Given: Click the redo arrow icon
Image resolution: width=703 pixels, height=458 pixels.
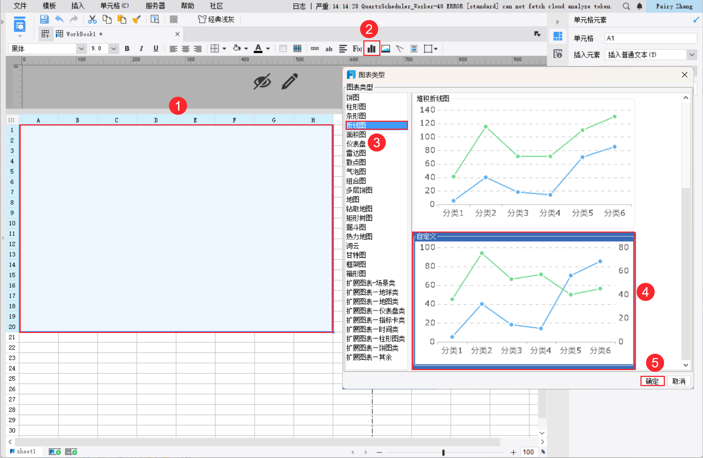Looking at the screenshot, I should point(74,19).
